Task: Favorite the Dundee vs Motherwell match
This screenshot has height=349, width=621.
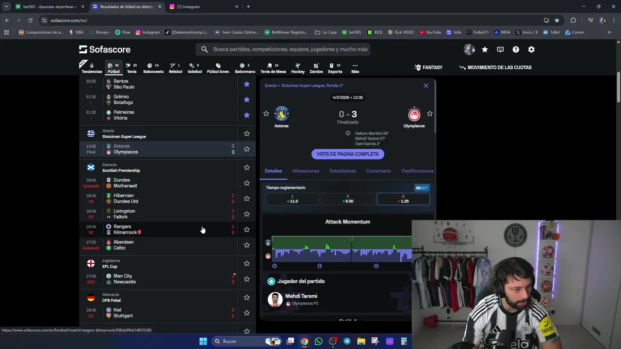Action: tap(246, 183)
